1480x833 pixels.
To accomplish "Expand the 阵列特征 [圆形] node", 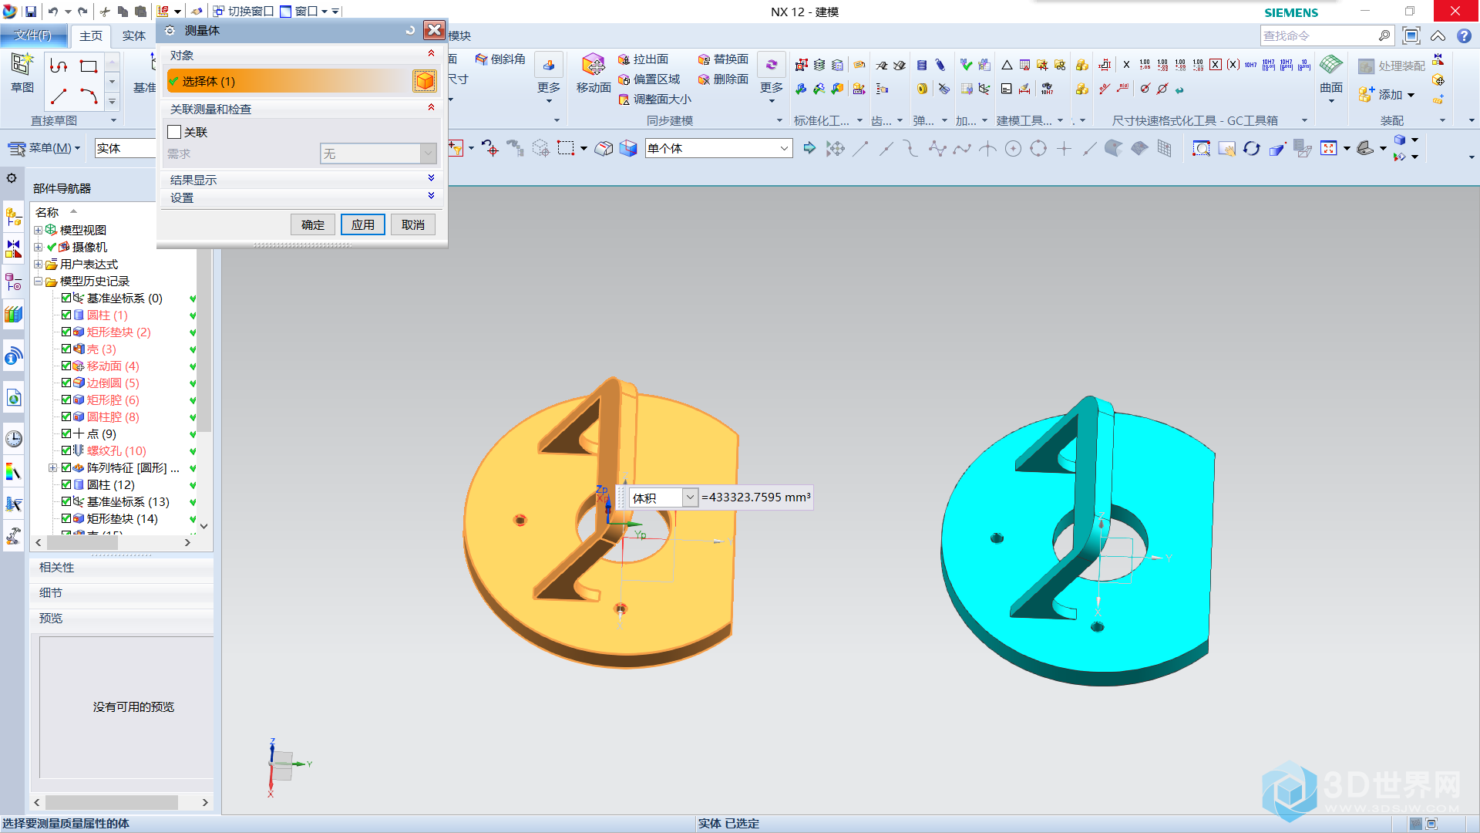I will [x=52, y=467].
